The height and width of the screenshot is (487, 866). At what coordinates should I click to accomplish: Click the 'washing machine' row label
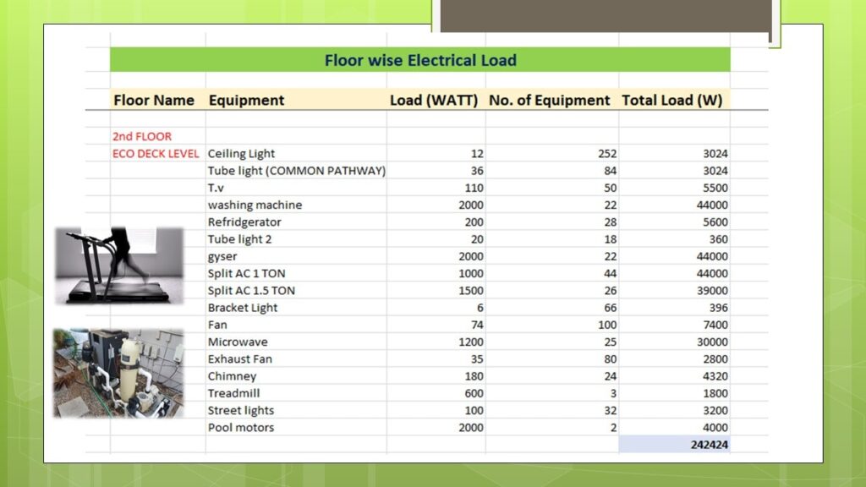(255, 205)
